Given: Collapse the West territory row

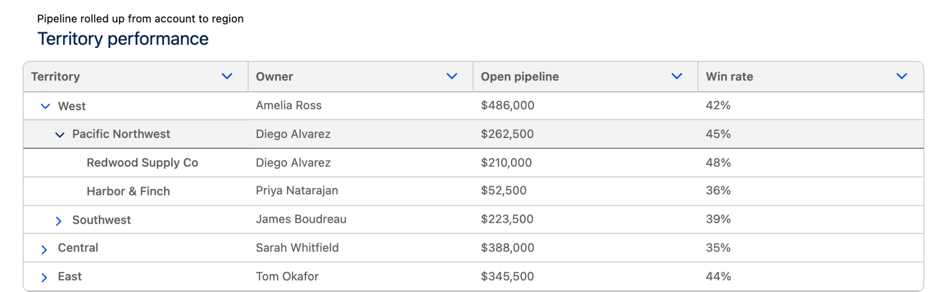Looking at the screenshot, I should coord(45,106).
